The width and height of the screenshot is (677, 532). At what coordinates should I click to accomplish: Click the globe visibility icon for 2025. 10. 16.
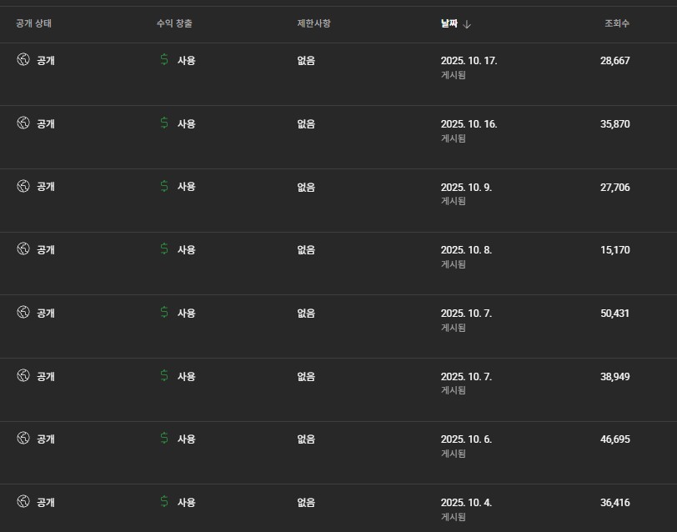[23, 123]
